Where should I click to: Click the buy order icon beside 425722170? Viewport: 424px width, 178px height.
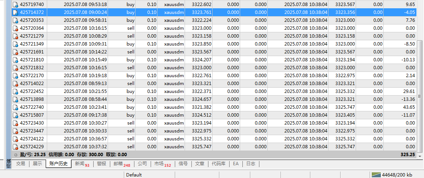click(16, 76)
